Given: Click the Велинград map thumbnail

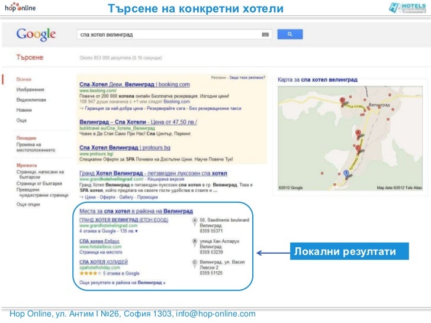Looking at the screenshot, I should coord(350,138).
